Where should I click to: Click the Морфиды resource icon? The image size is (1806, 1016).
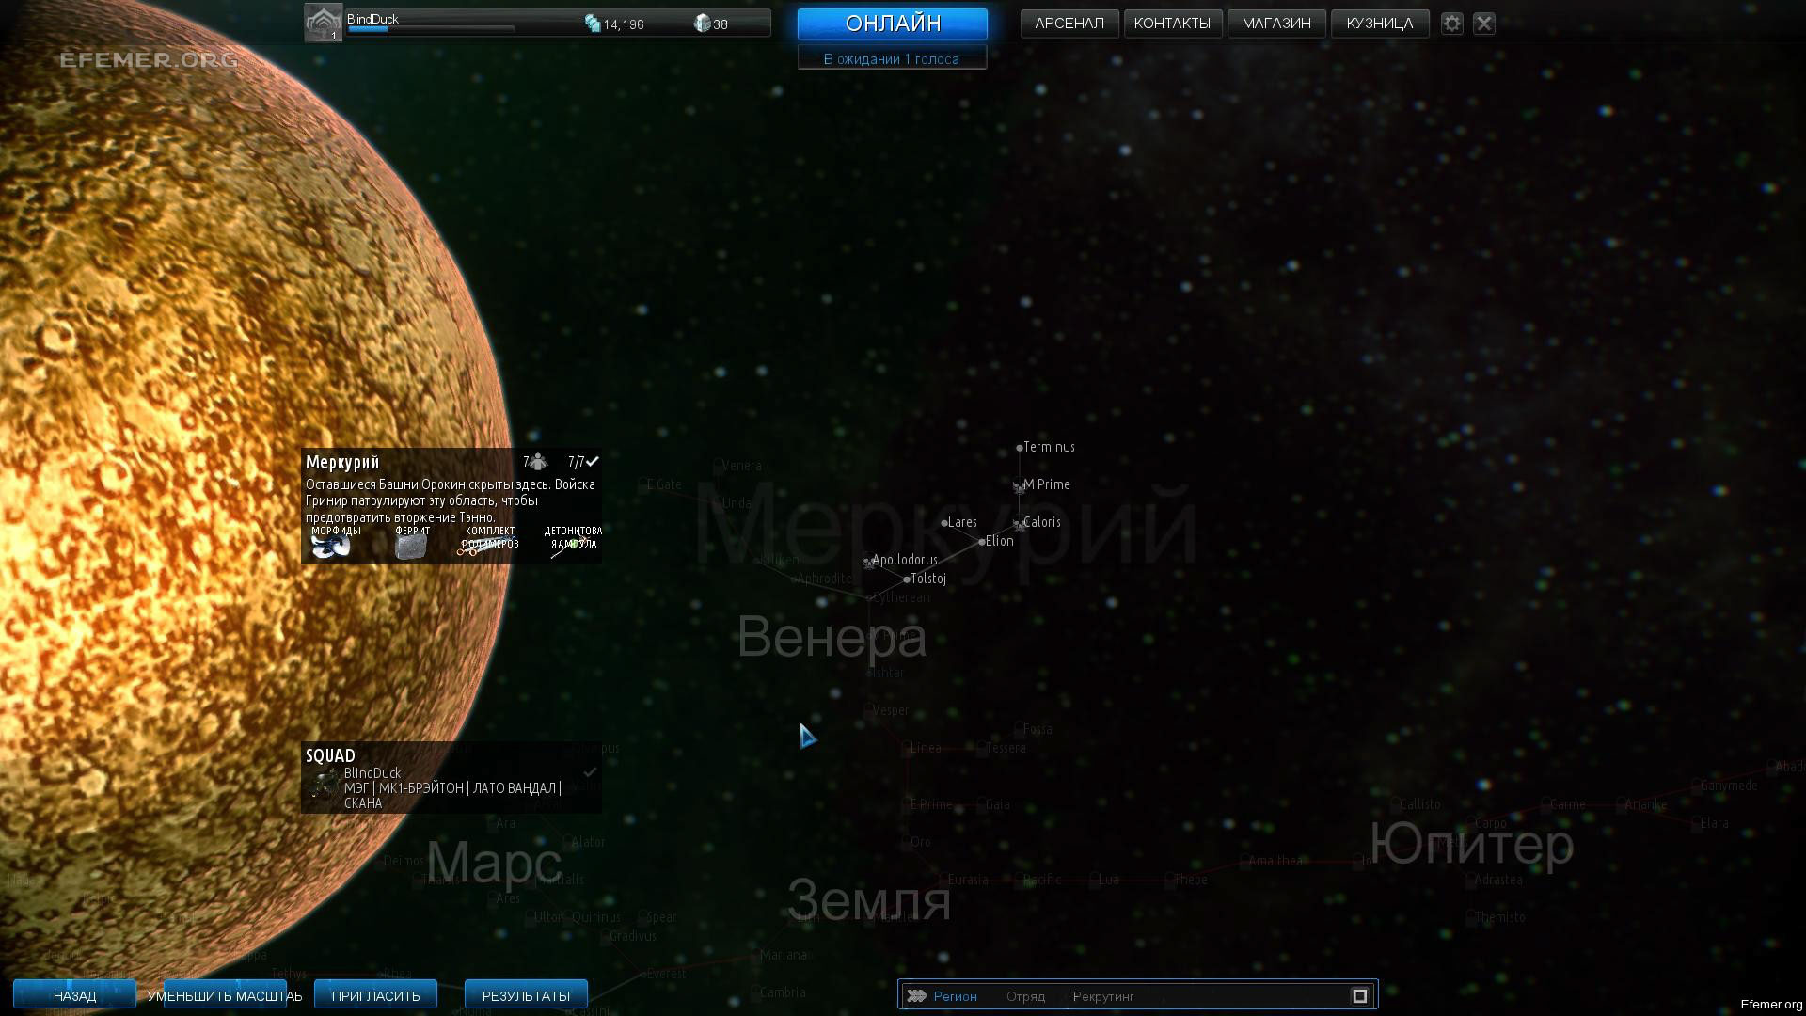click(x=331, y=547)
